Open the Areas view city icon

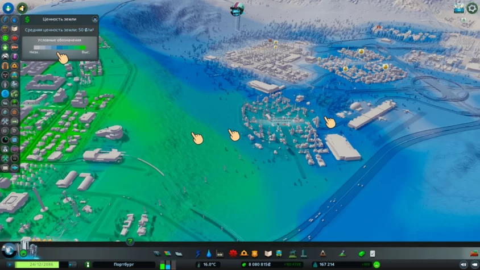click(458, 8)
